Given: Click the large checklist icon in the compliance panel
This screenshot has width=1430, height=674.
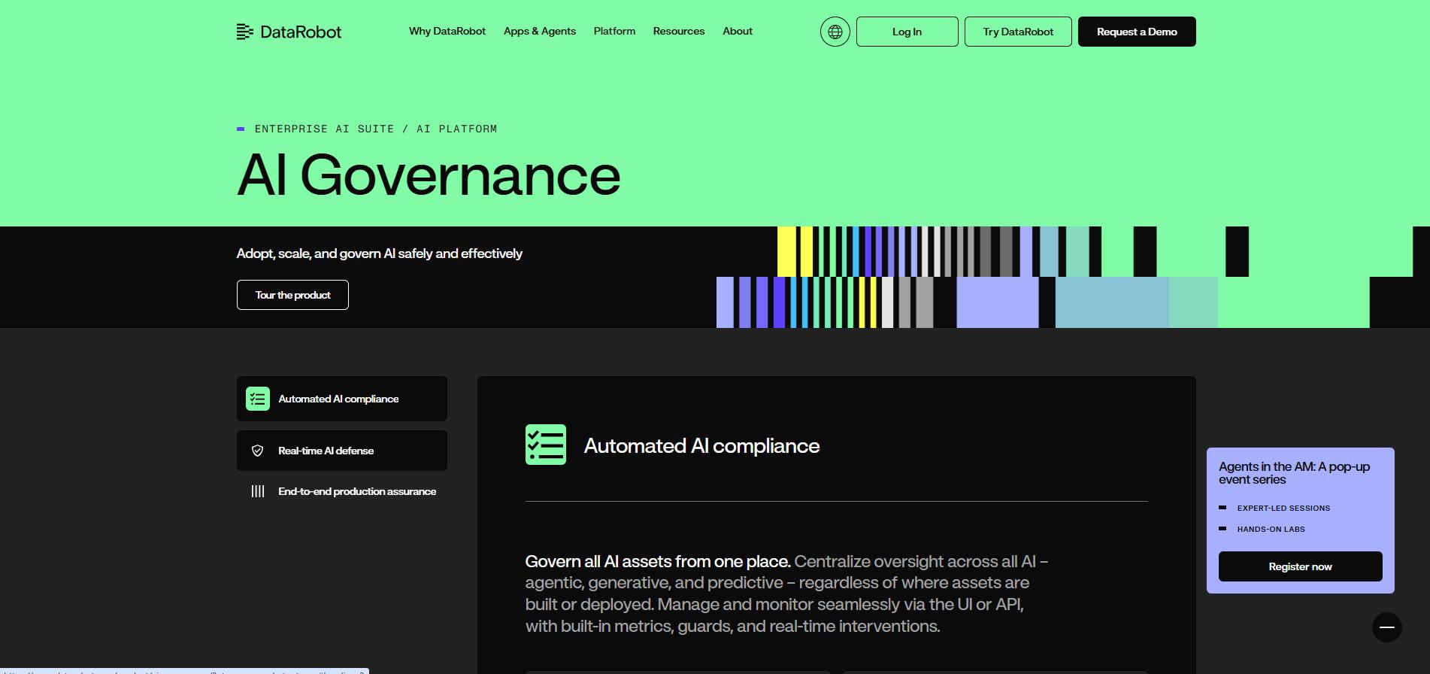Looking at the screenshot, I should [x=546, y=445].
